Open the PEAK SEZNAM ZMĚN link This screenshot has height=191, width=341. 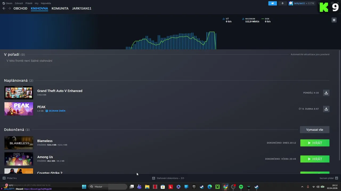coord(55,111)
